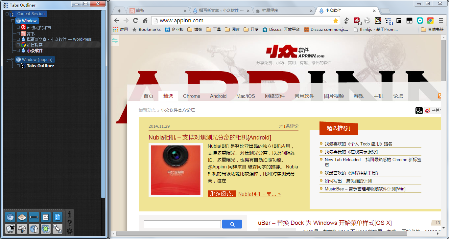Viewport: 449px width, 239px height.
Task: Click the colorful download arrow extension icon
Action: point(430,20)
